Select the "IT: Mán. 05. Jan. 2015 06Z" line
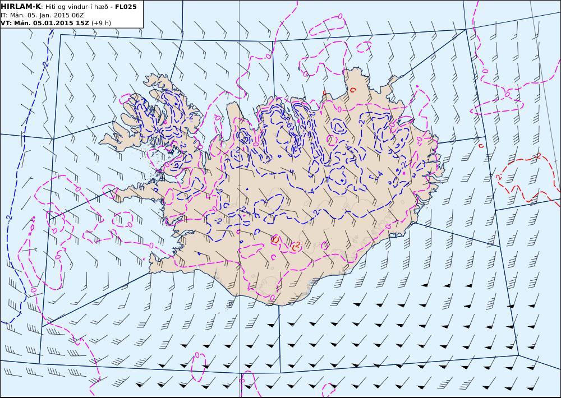Image resolution: width=561 pixels, height=398 pixels. [x=43, y=15]
